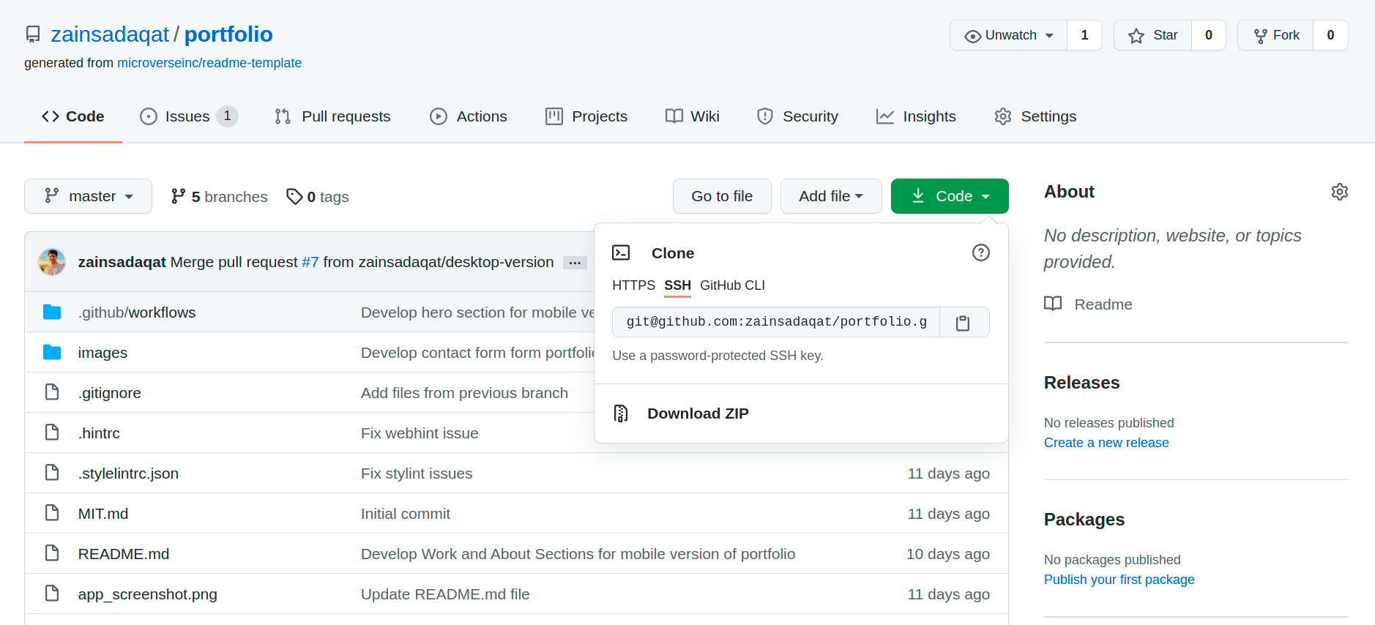The width and height of the screenshot is (1375, 625).
Task: Open the .github/workflows folder
Action: [137, 312]
